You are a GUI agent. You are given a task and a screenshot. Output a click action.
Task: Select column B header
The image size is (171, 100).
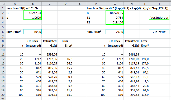33,4
